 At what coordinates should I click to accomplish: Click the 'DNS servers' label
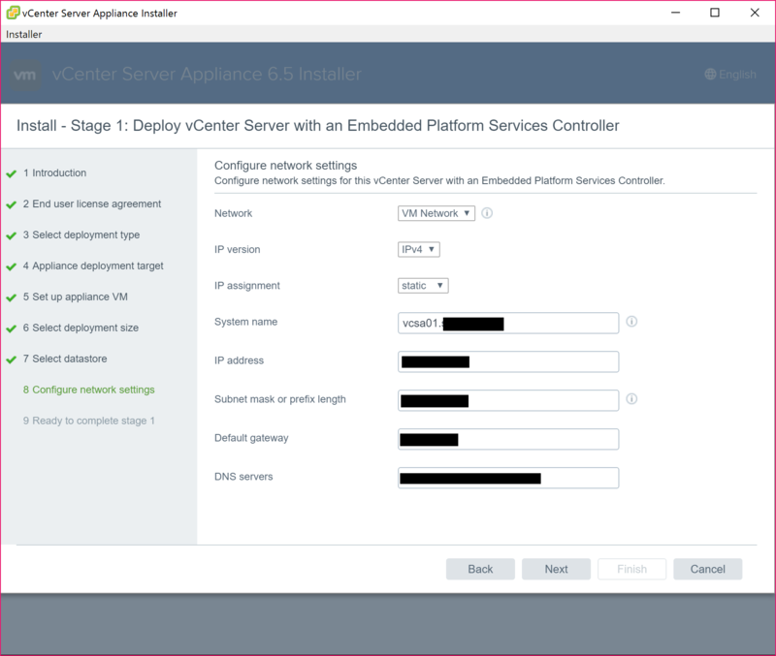point(243,477)
